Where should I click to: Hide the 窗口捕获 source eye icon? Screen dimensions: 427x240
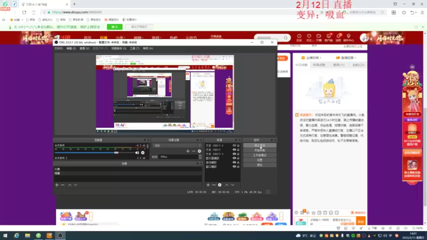(234, 166)
